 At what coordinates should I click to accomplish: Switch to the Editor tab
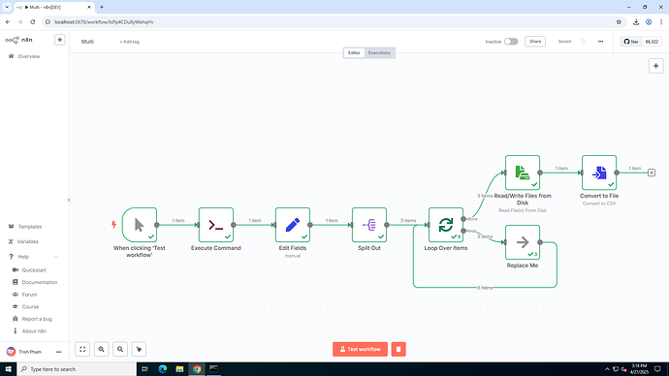pos(354,53)
